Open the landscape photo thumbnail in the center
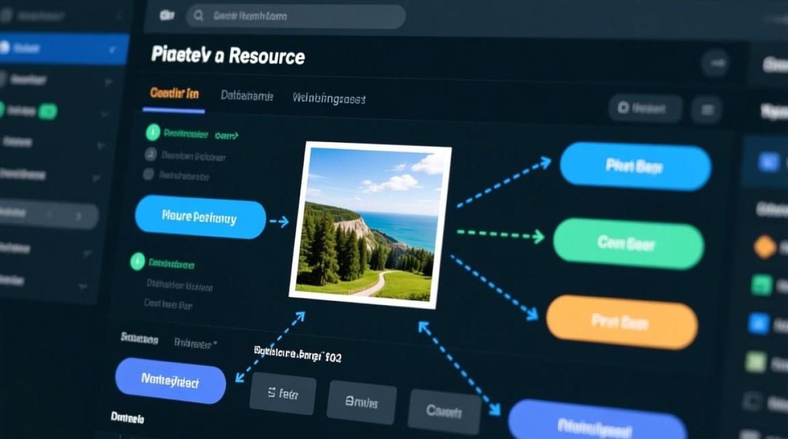 click(371, 225)
